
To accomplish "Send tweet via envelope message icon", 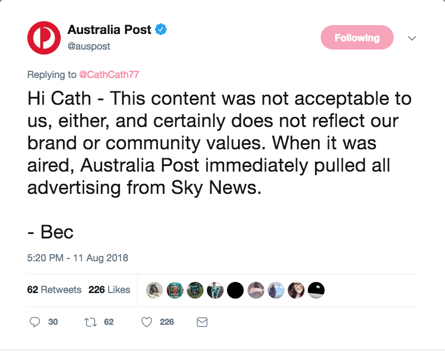I will click(x=202, y=321).
